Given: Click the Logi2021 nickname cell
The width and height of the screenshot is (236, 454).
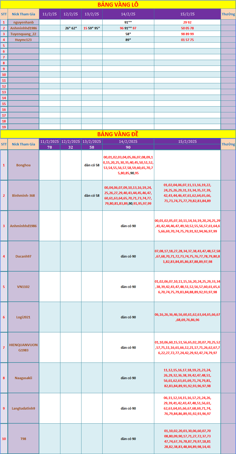Looking at the screenshot, I should 23,317.
